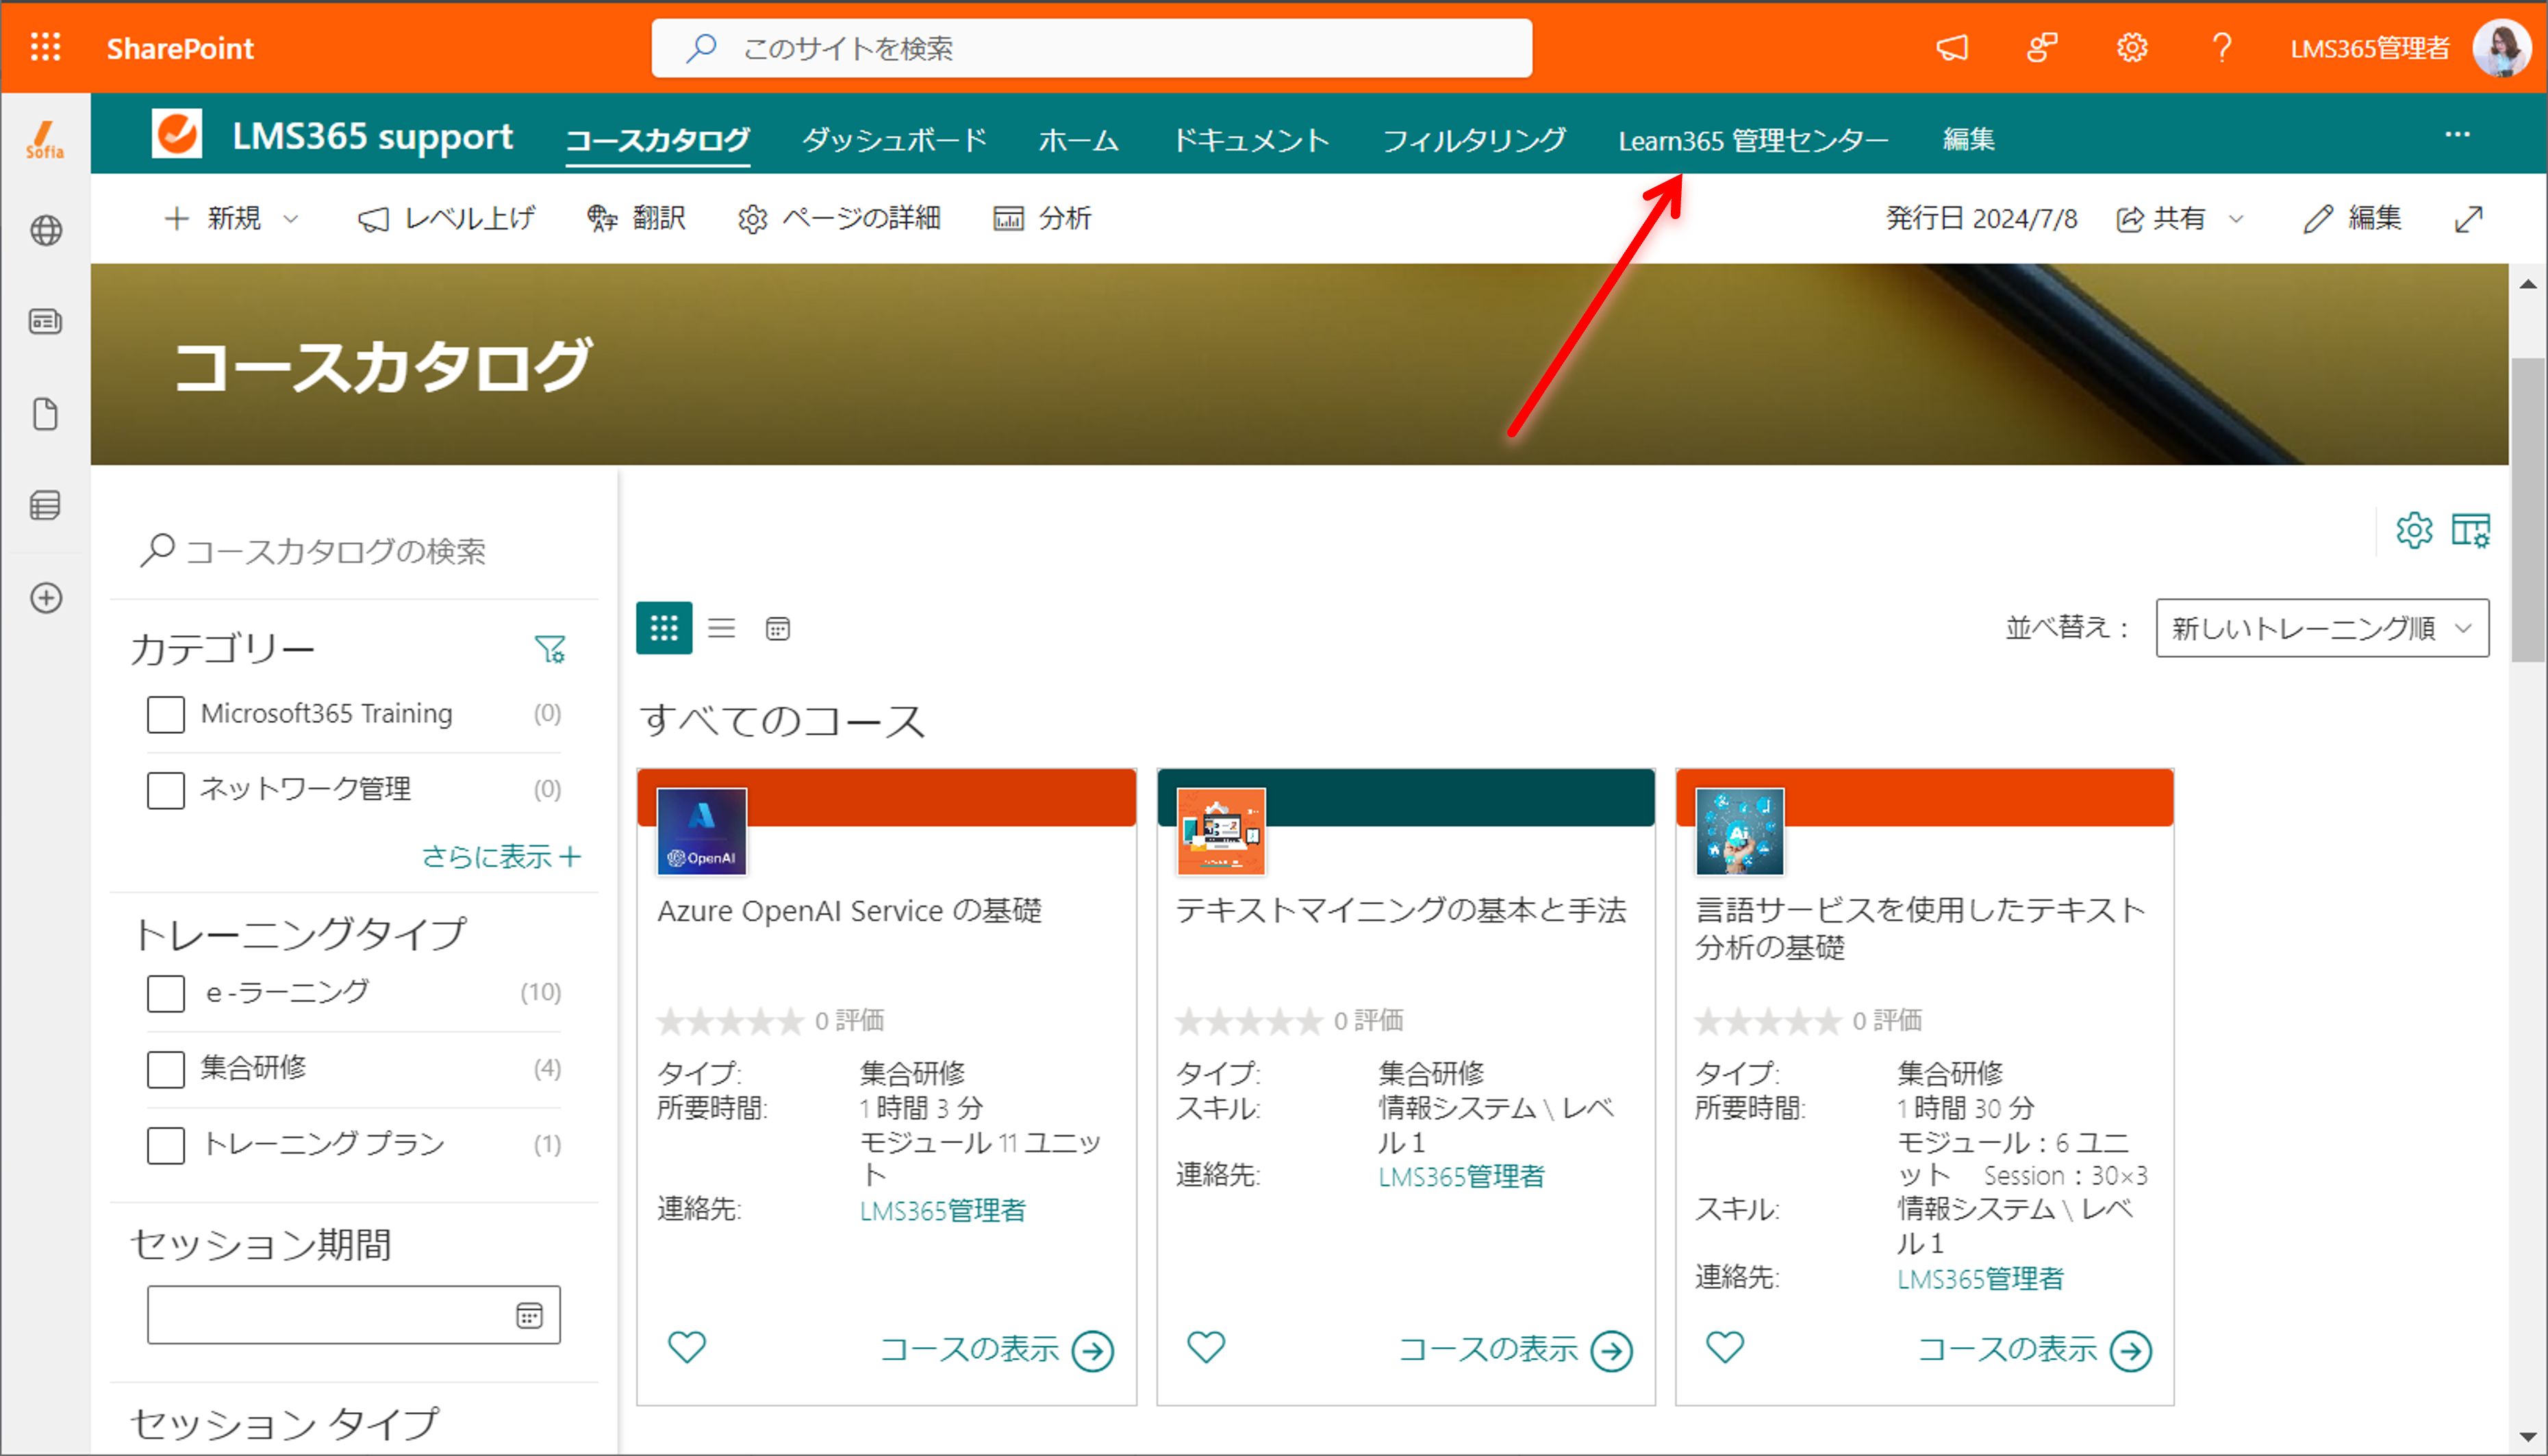Open the catalog web part settings gear
The width and height of the screenshot is (2548, 1456).
[x=2414, y=530]
